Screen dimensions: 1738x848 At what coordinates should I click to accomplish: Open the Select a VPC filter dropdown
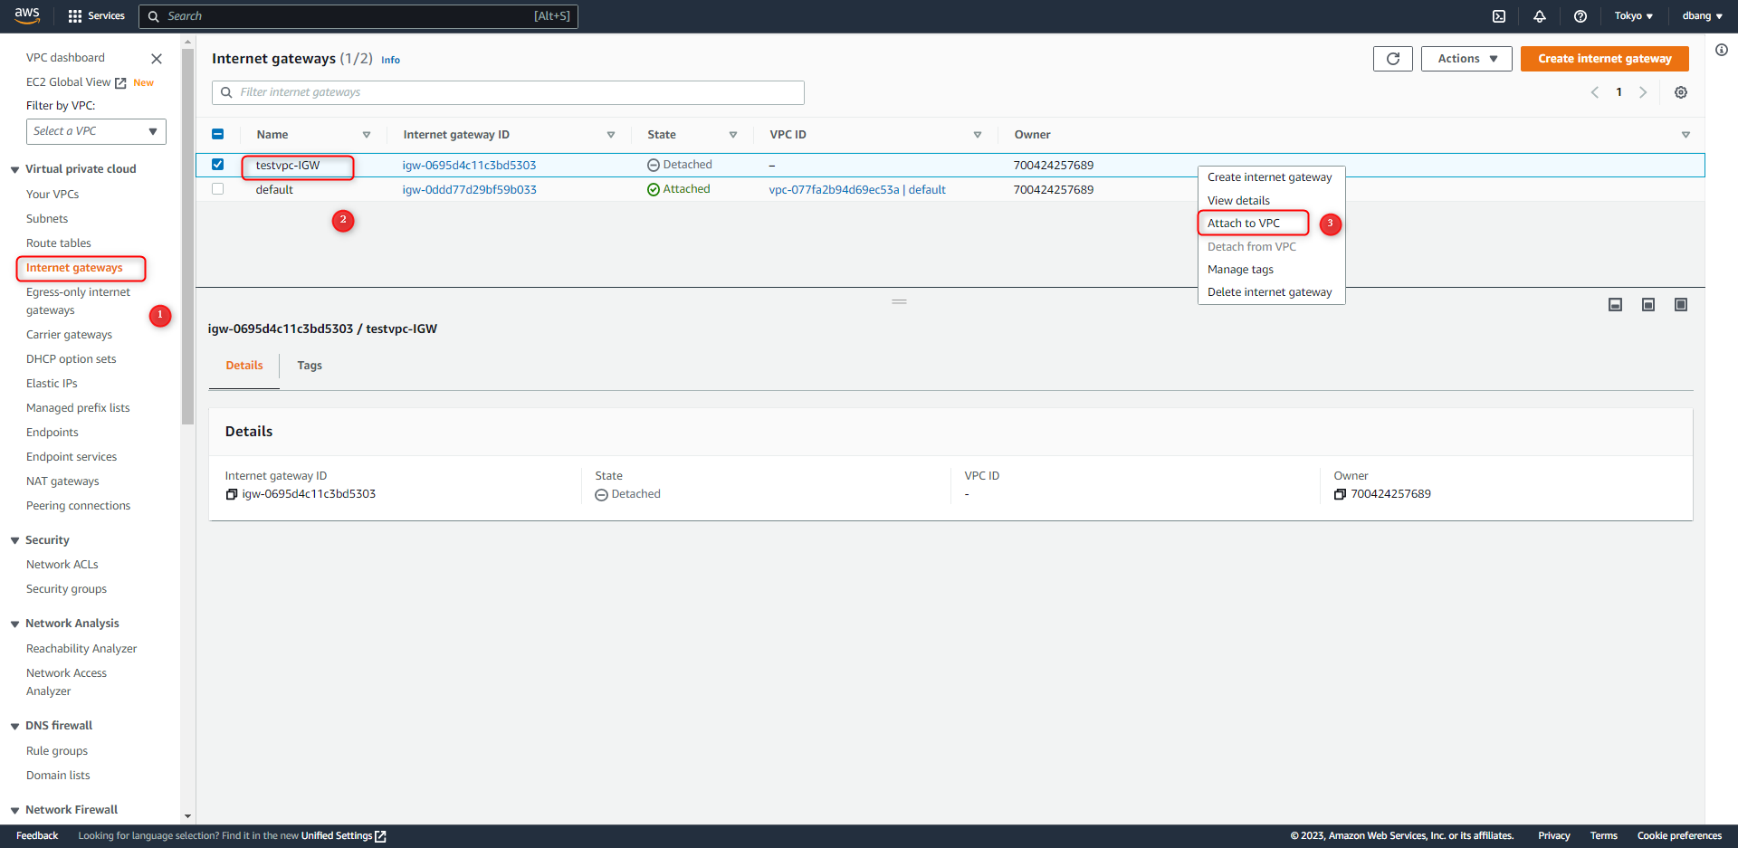click(96, 131)
